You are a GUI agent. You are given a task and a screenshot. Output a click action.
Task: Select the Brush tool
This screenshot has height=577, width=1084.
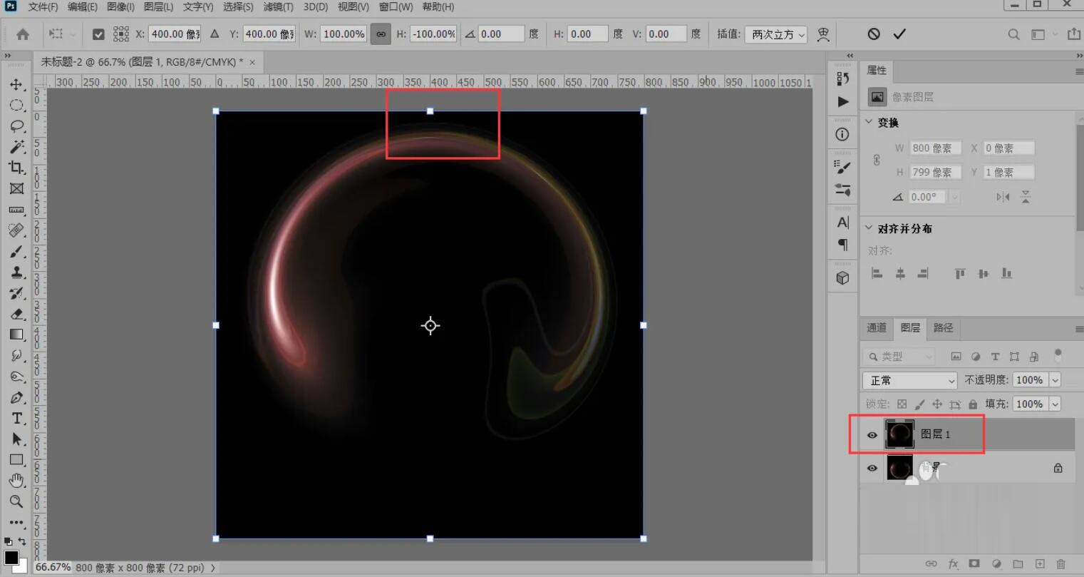pos(18,251)
